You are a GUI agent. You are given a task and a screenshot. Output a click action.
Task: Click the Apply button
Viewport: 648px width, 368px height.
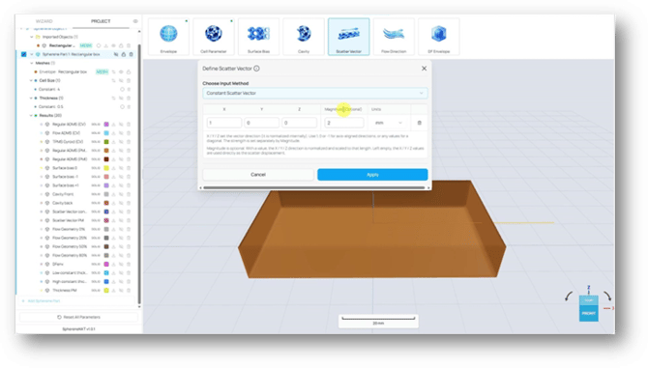click(372, 175)
